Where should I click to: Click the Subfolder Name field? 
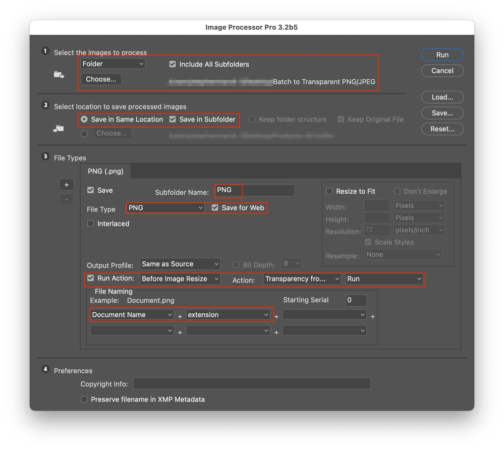[255, 190]
